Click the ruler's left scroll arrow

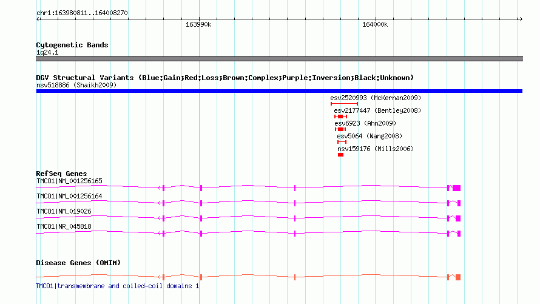point(38,19)
